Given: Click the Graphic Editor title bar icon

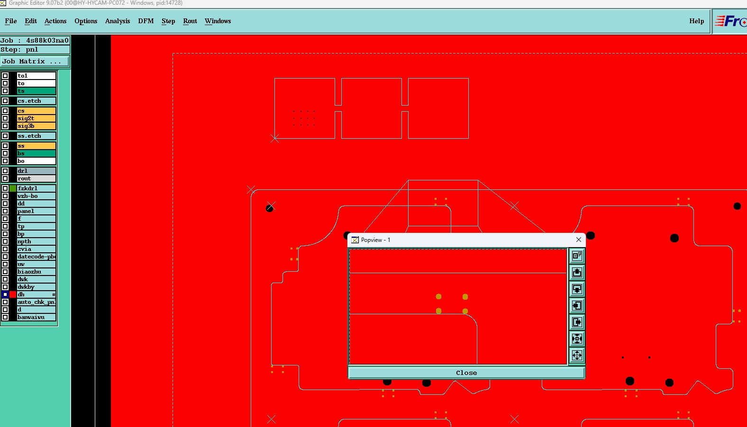Looking at the screenshot, I should pos(3,3).
